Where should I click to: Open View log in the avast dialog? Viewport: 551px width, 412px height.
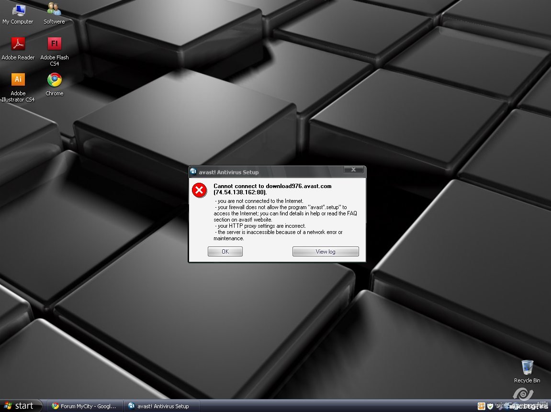tap(326, 252)
